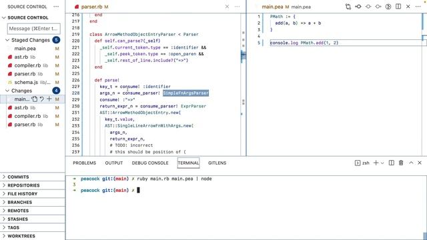Activate the parser.rb editor tab
This screenshot has width=427, height=240.
[92, 7]
